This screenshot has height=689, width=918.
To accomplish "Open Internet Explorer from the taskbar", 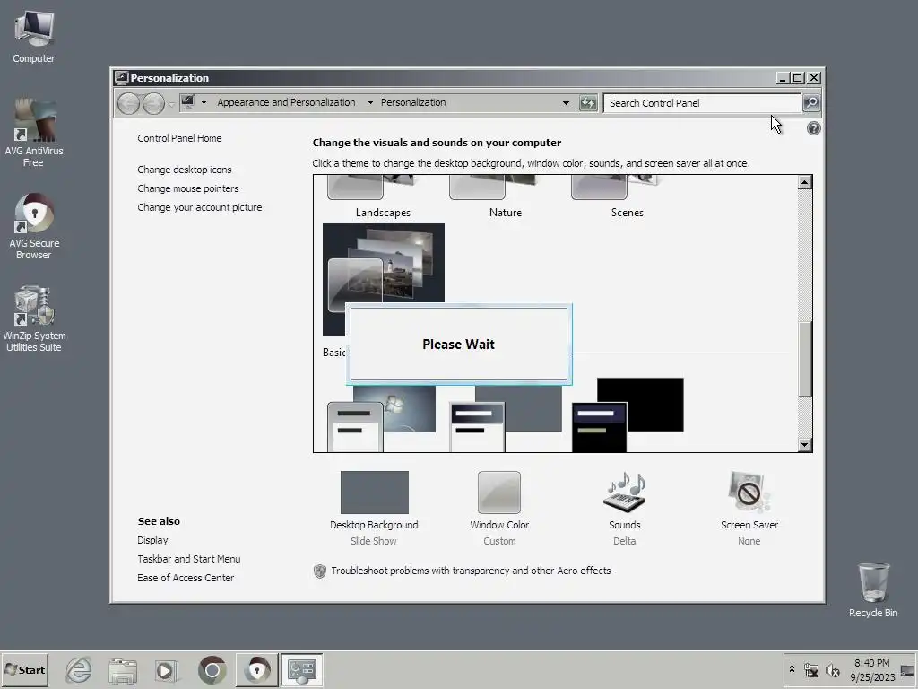I will [x=79, y=669].
